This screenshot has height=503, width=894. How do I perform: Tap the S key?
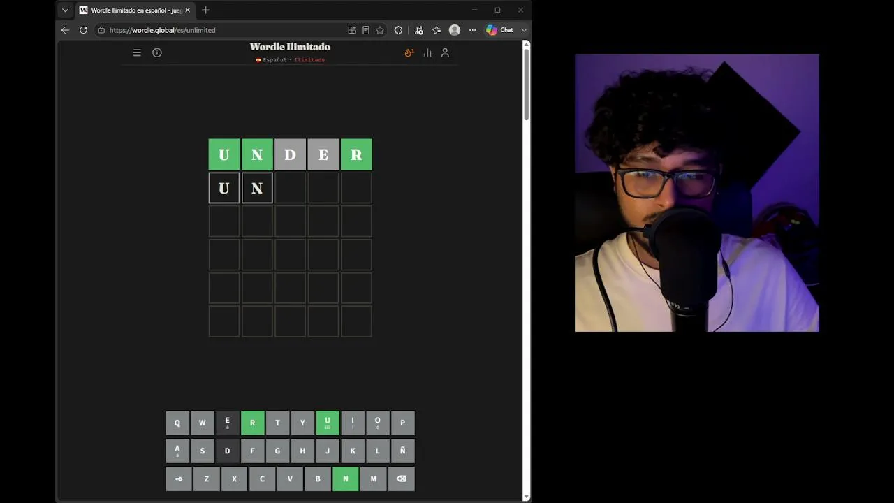(x=203, y=451)
